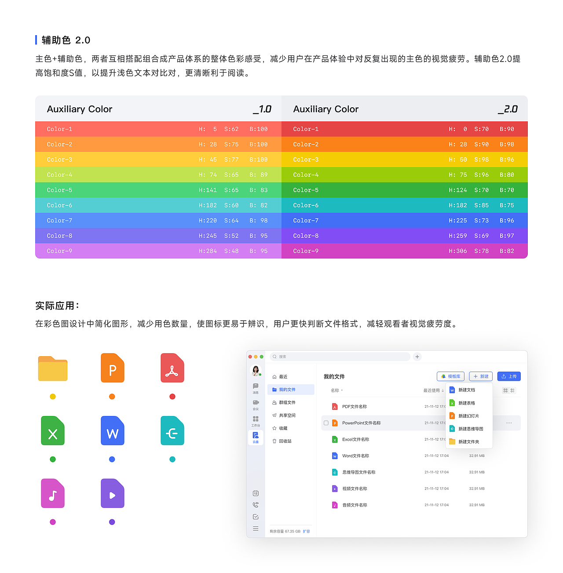
Task: Select 我的文件 in the navigation list
Action: (x=291, y=390)
